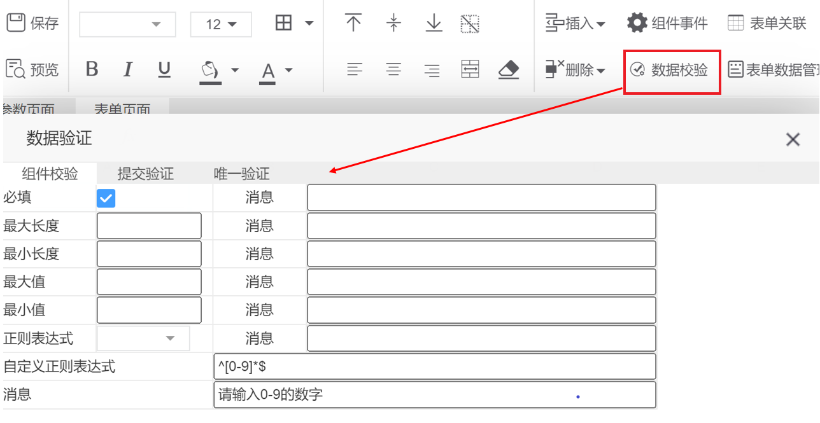Click the 自定义正则表达式 label
Image resolution: width=820 pixels, height=423 pixels.
[x=59, y=366]
